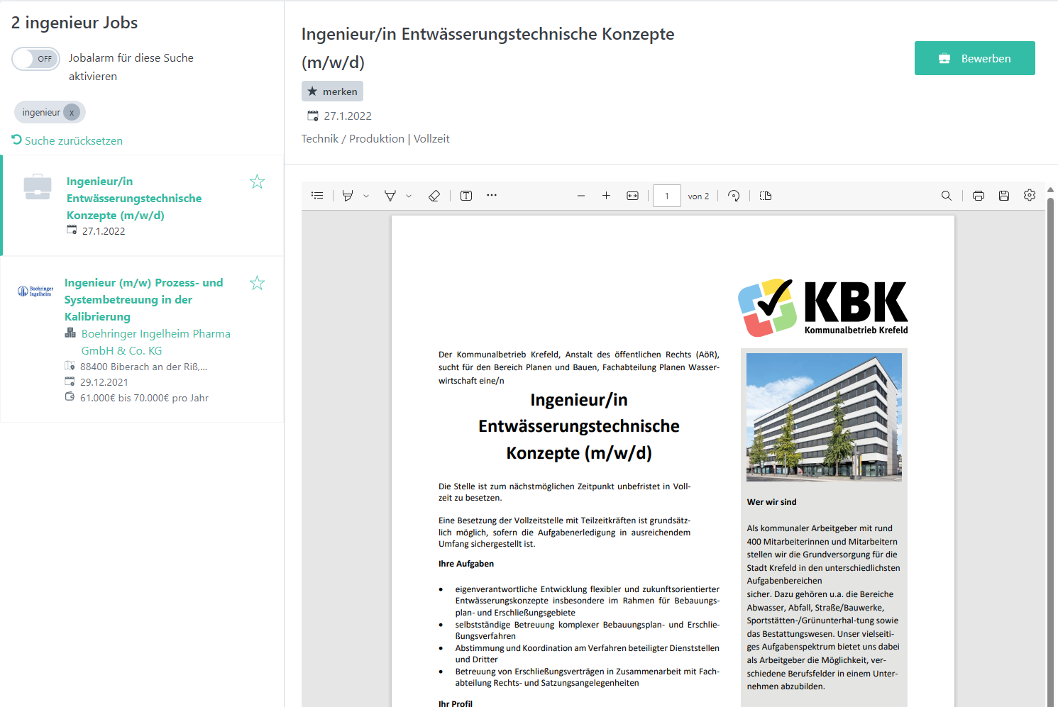Star the Entwässerungstechnische Konzepte job listing
The height and width of the screenshot is (707, 1058).
coord(257,182)
